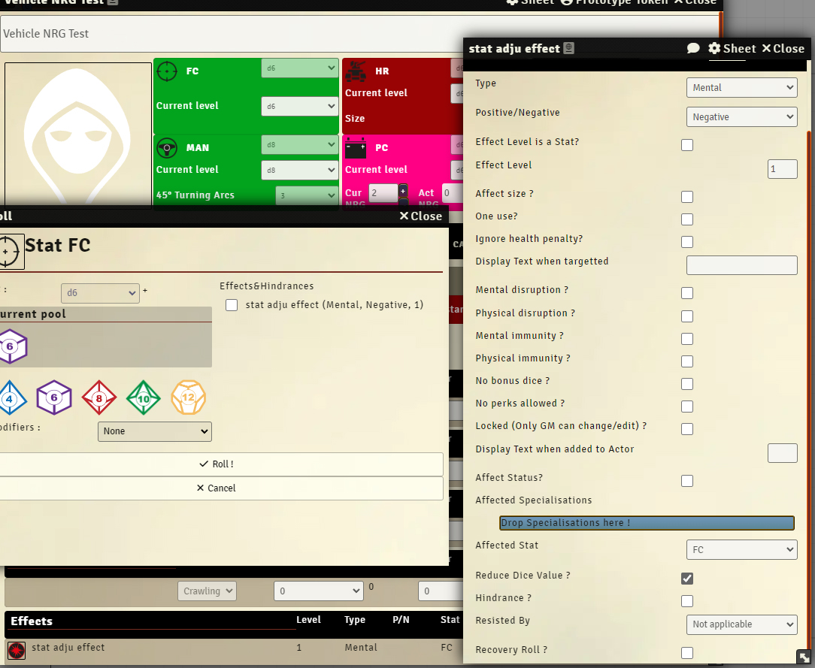Image resolution: width=815 pixels, height=668 pixels.
Task: Open Sheet settings in effect window header
Action: pos(732,49)
